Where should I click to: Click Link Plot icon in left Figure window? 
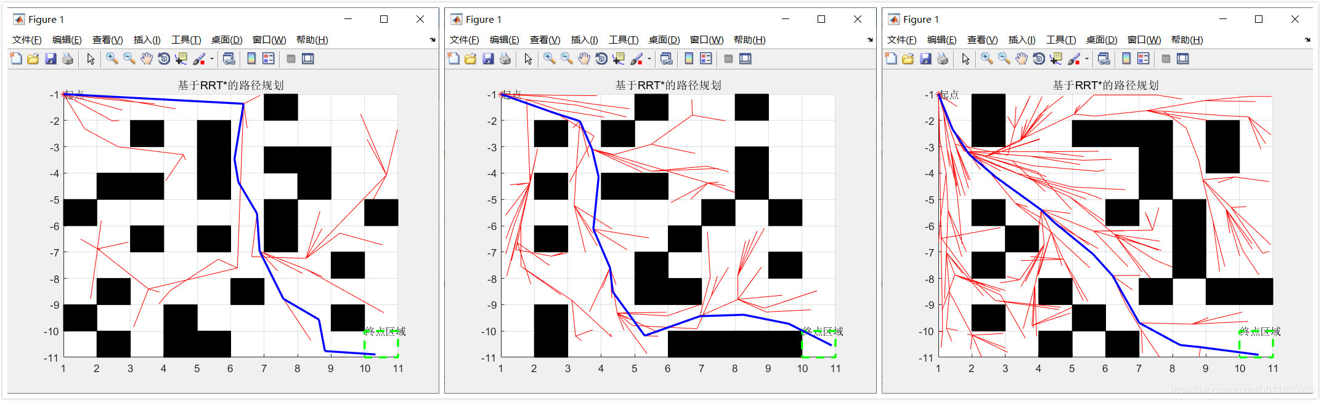pyautogui.click(x=229, y=58)
